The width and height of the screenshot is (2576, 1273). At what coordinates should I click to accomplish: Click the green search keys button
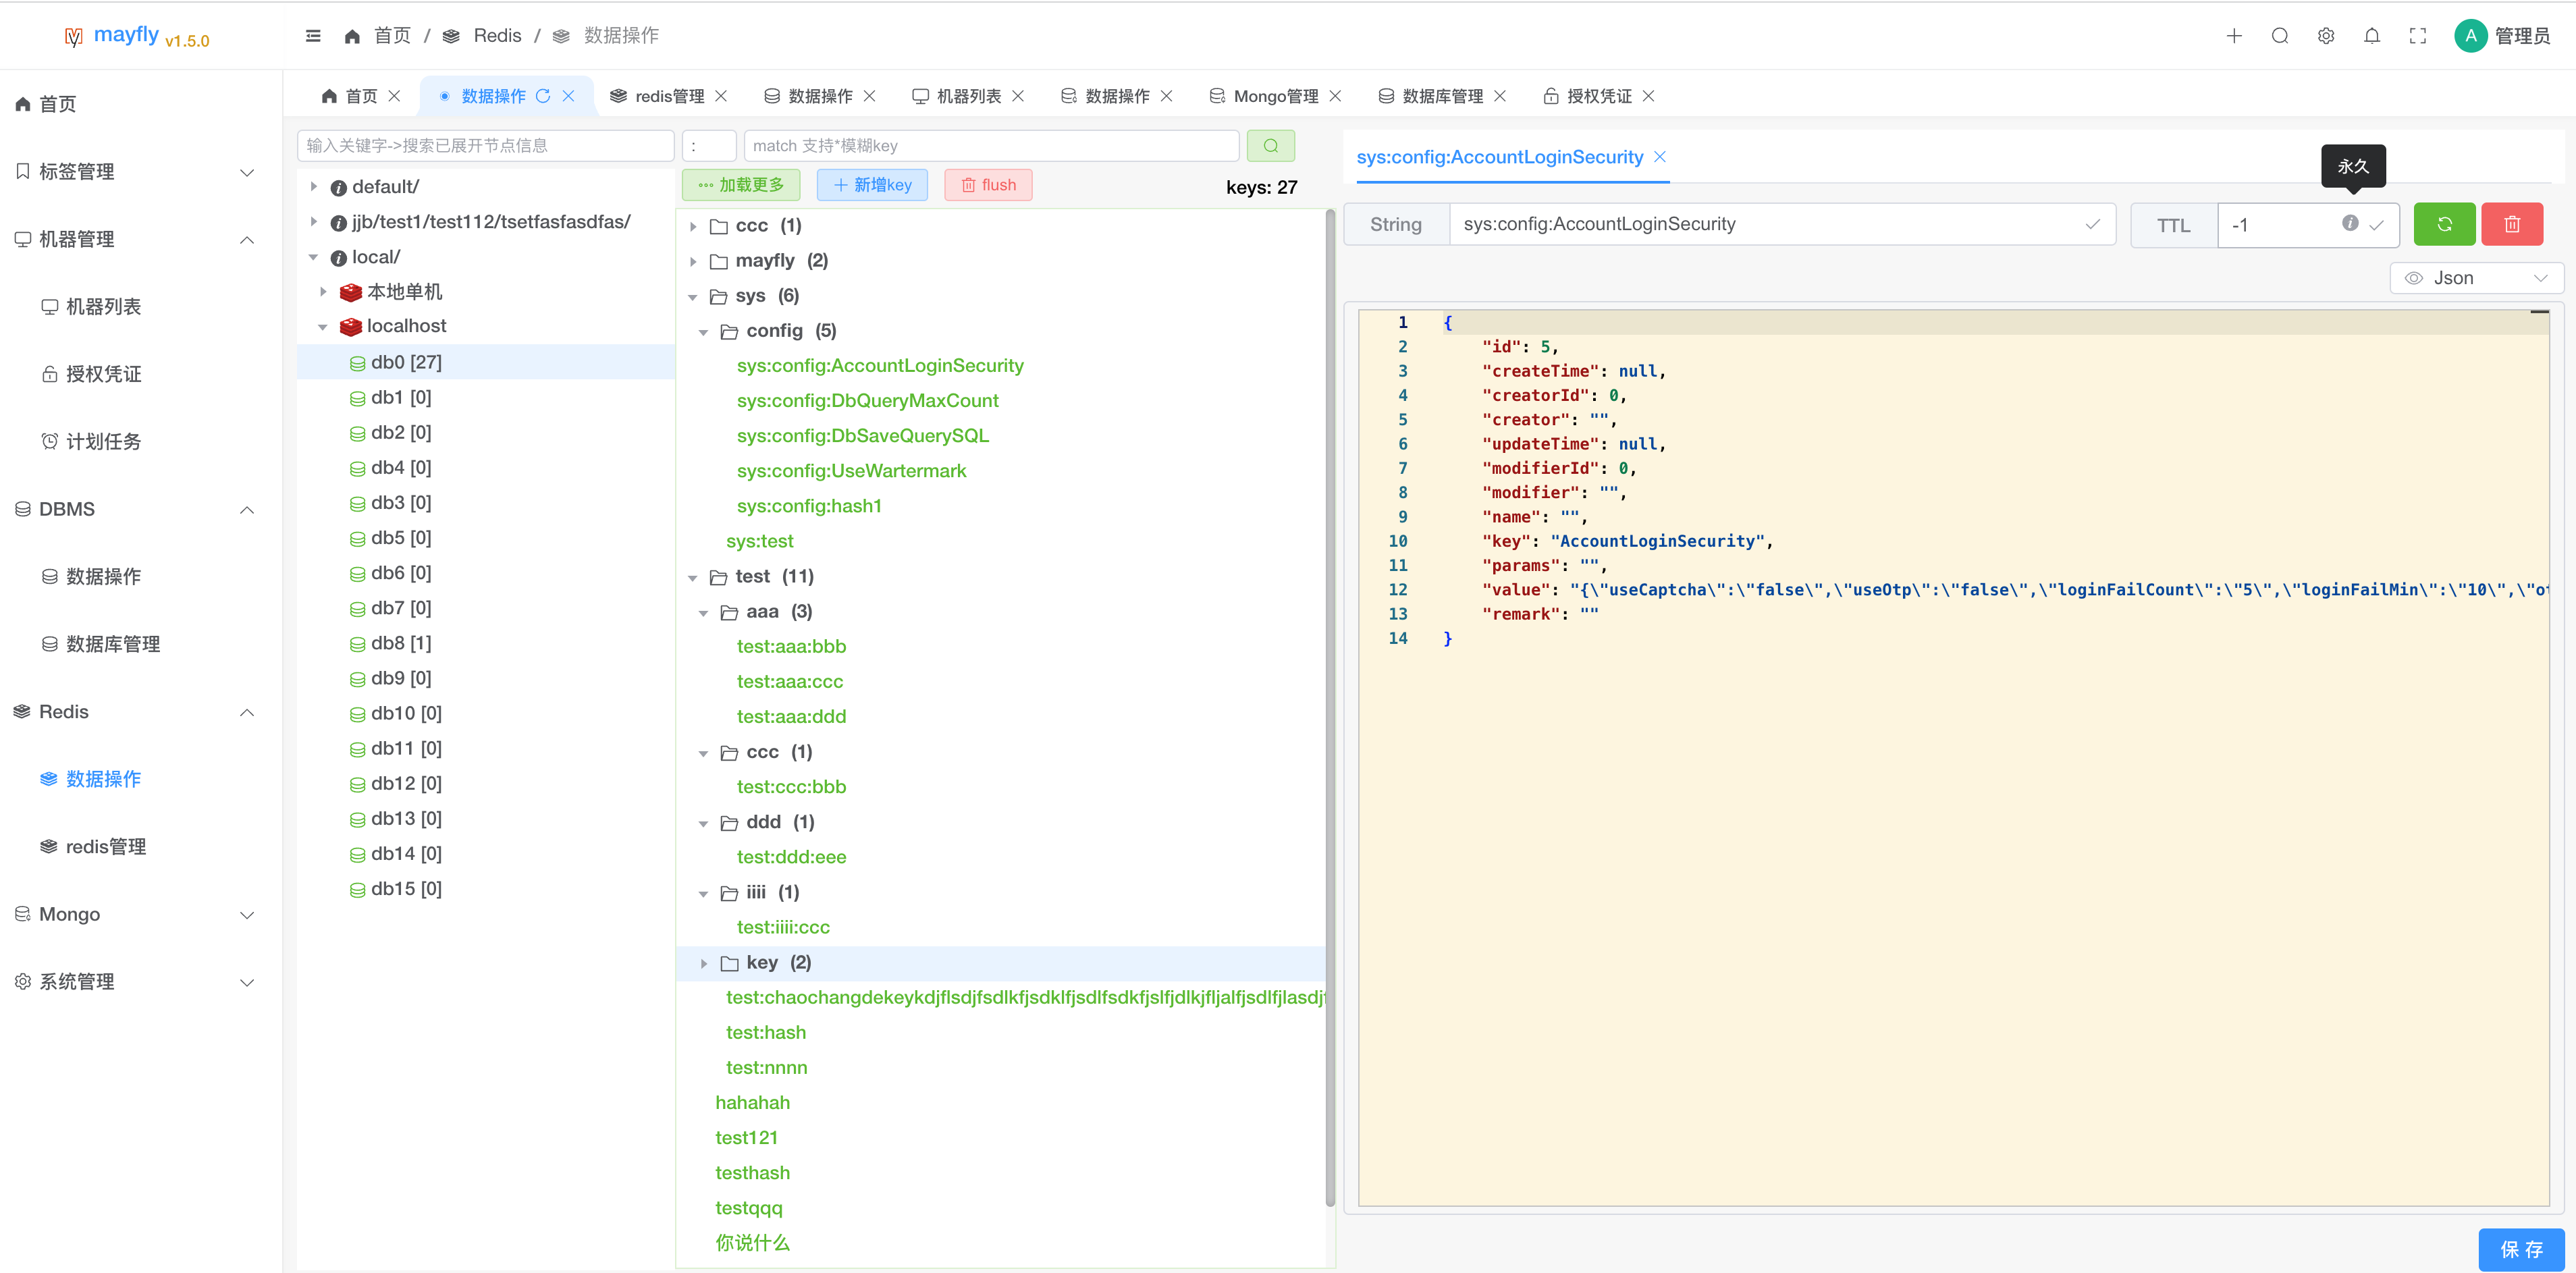click(x=1270, y=146)
